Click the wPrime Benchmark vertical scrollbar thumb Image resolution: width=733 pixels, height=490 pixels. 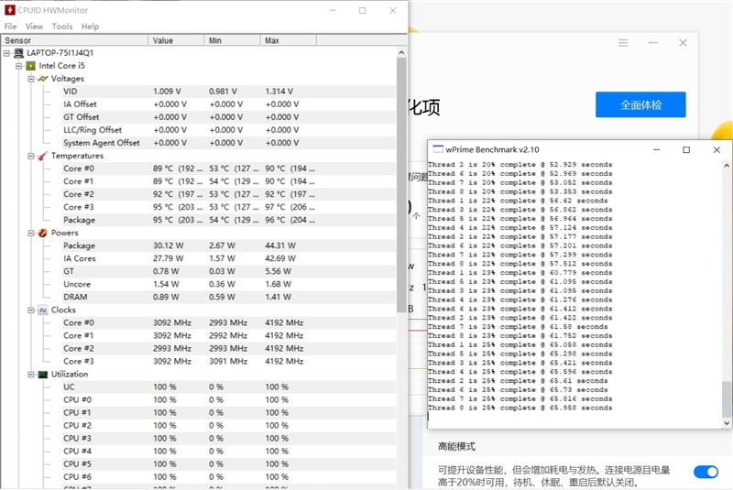(726, 399)
